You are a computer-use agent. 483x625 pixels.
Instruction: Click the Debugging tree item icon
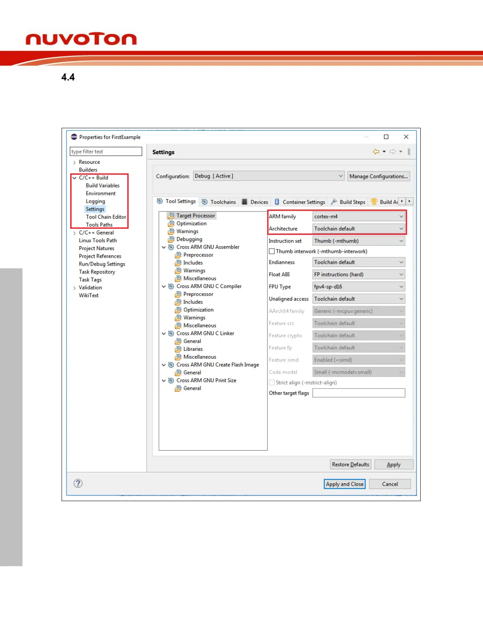[171, 239]
